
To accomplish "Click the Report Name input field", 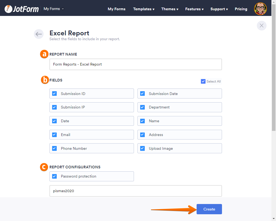I will [x=136, y=64].
